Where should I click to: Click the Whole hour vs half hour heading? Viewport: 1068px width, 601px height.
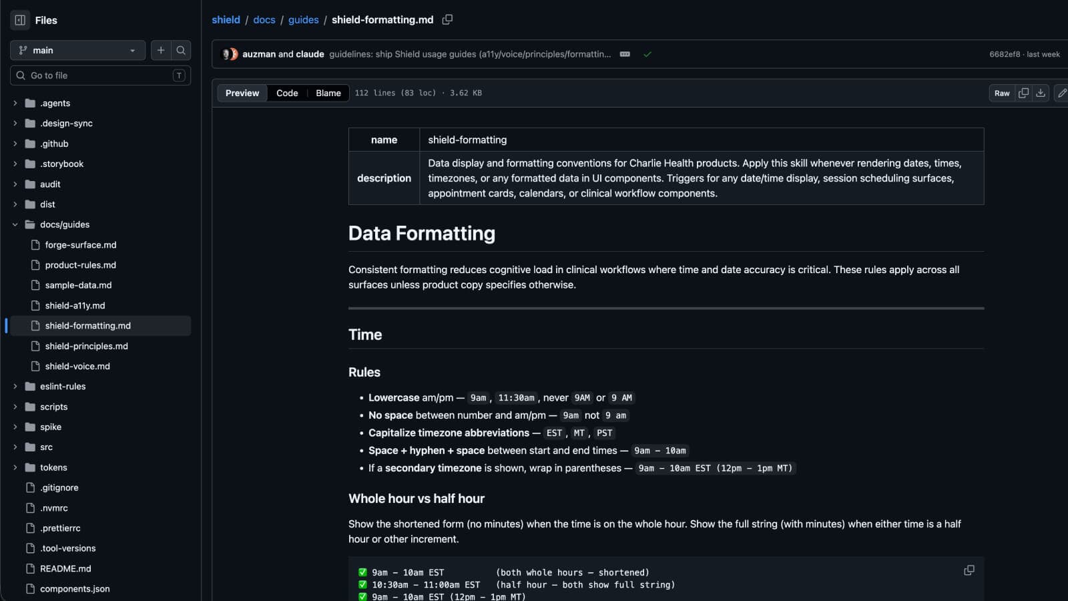[417, 498]
